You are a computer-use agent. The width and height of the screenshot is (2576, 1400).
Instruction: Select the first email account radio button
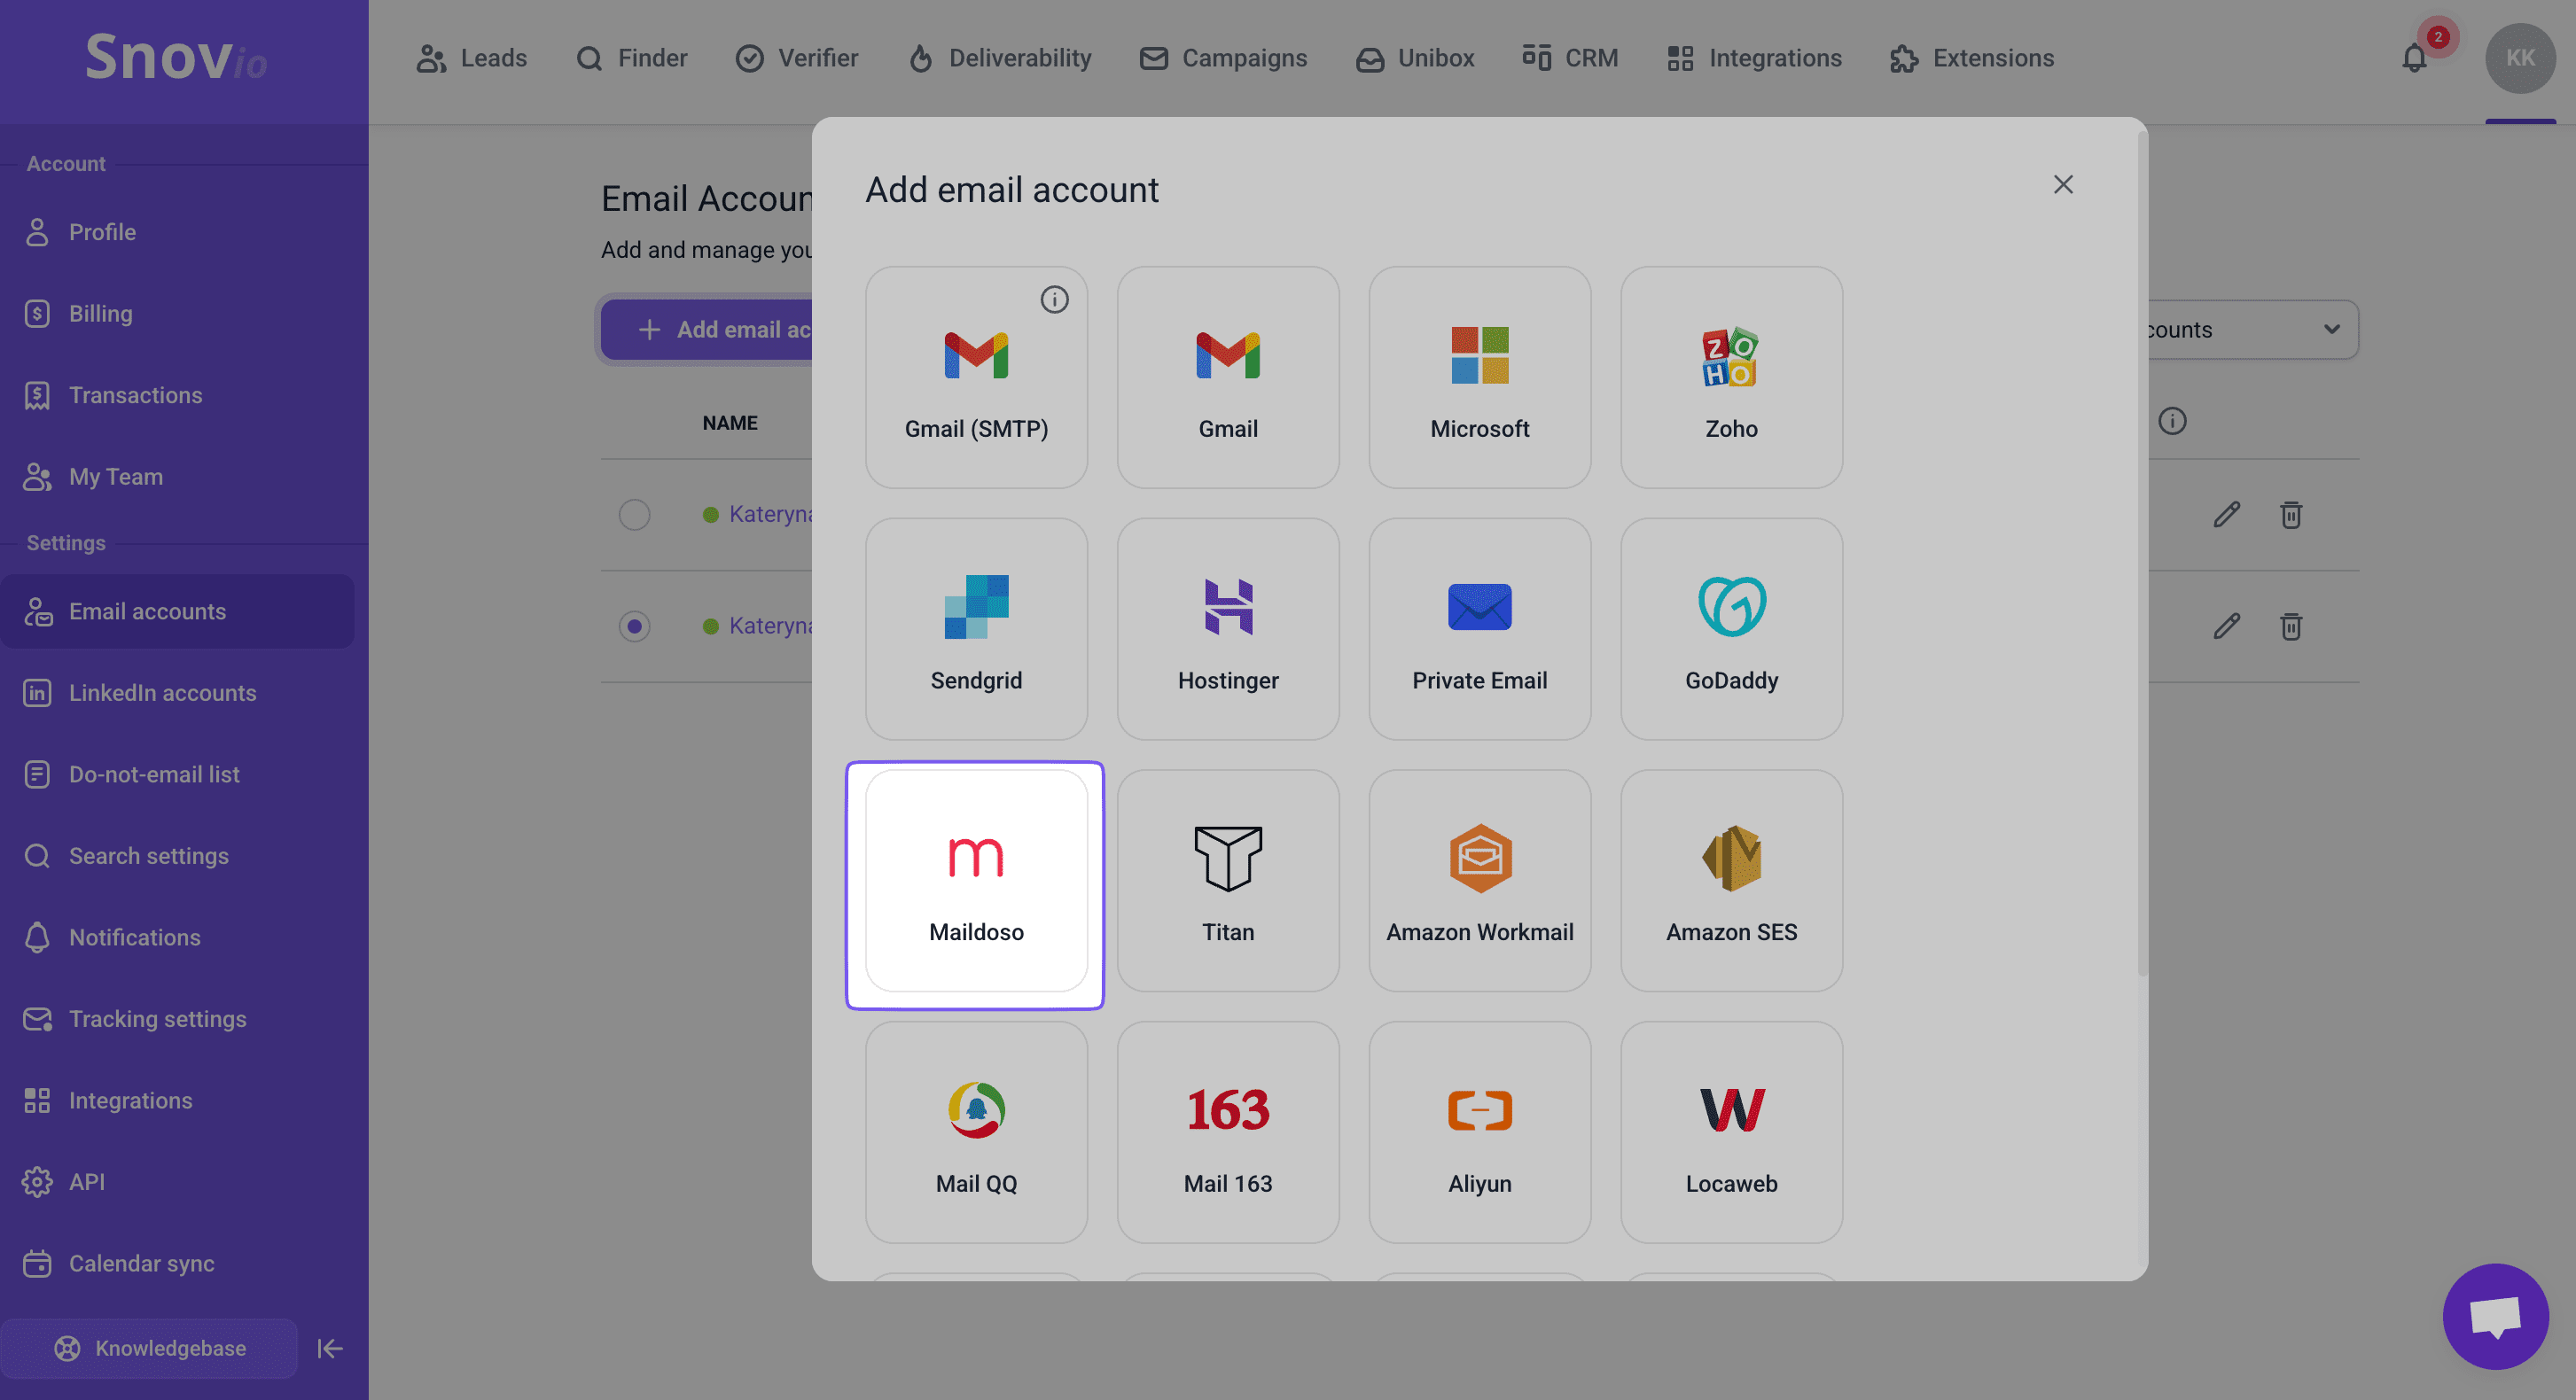click(634, 515)
